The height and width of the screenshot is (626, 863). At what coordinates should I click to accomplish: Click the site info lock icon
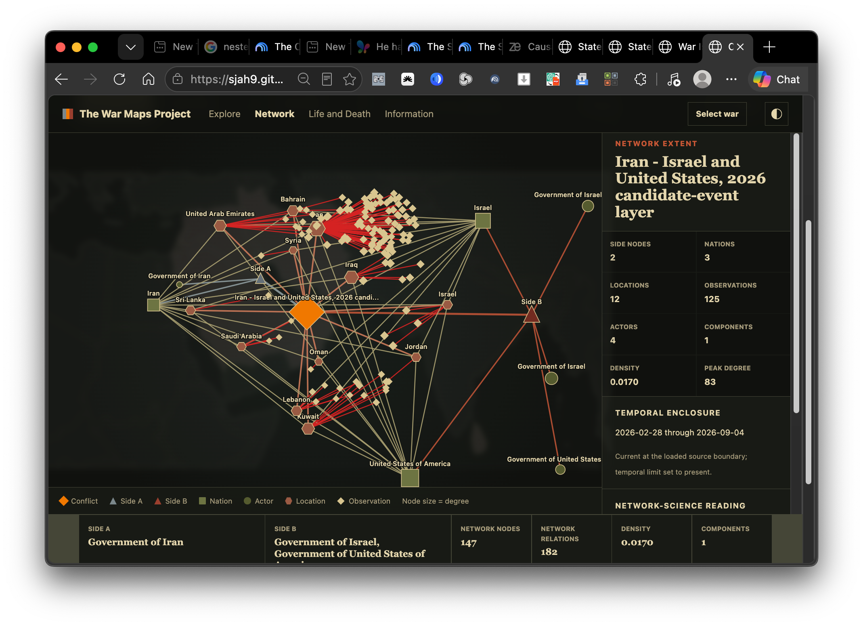point(178,79)
